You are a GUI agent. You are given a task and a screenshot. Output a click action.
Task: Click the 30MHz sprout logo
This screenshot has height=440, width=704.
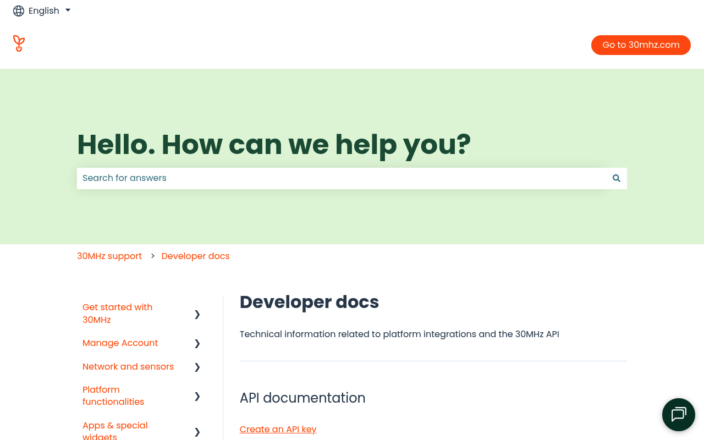point(19,43)
